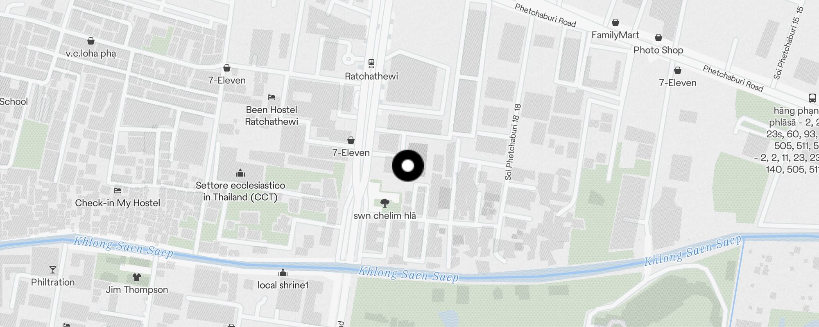Click the Check-in My Hostel bed icon
The width and height of the screenshot is (819, 327).
pyautogui.click(x=118, y=190)
